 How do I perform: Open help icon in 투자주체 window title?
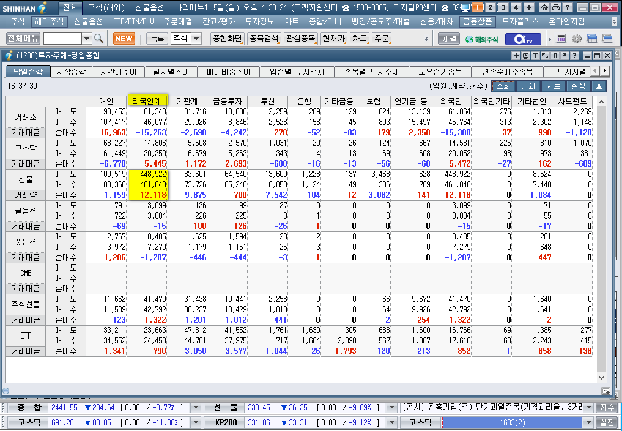(x=574, y=56)
